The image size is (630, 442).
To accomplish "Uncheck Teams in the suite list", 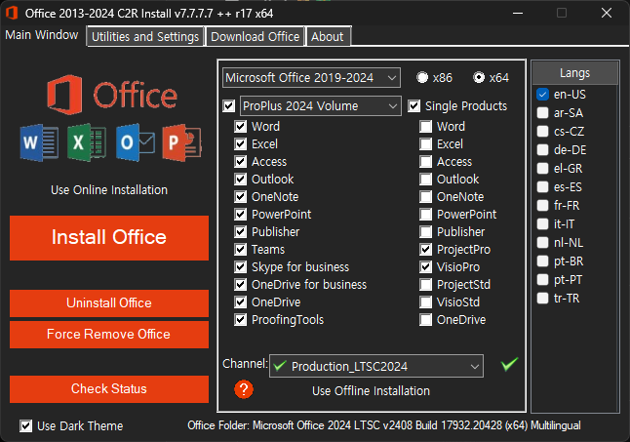I will (x=240, y=250).
